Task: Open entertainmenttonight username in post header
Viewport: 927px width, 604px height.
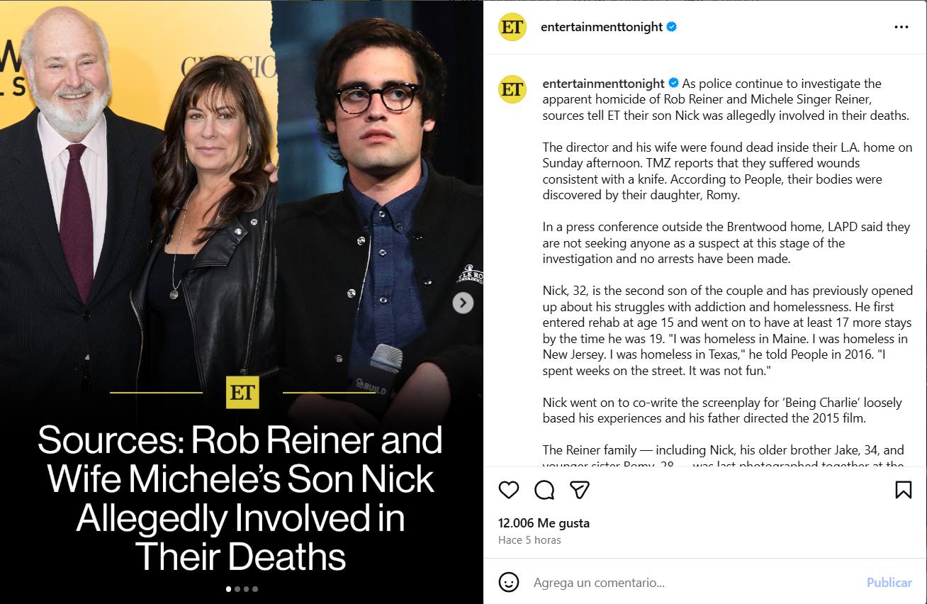Action: 601,27
